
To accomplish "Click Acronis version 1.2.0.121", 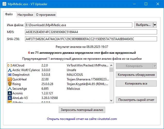I will pyautogui.click(x=47, y=93).
